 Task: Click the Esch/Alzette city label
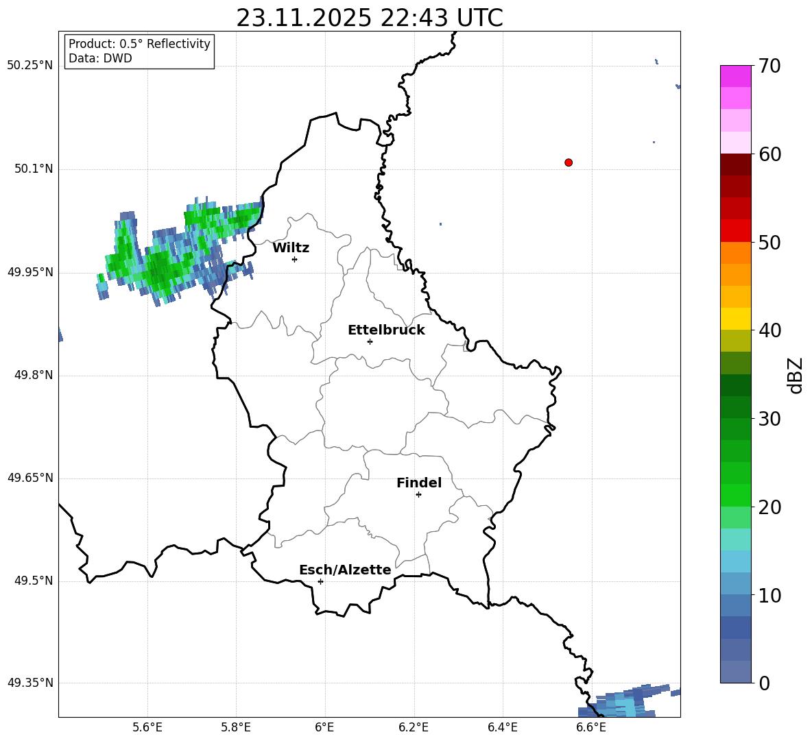pyautogui.click(x=345, y=570)
